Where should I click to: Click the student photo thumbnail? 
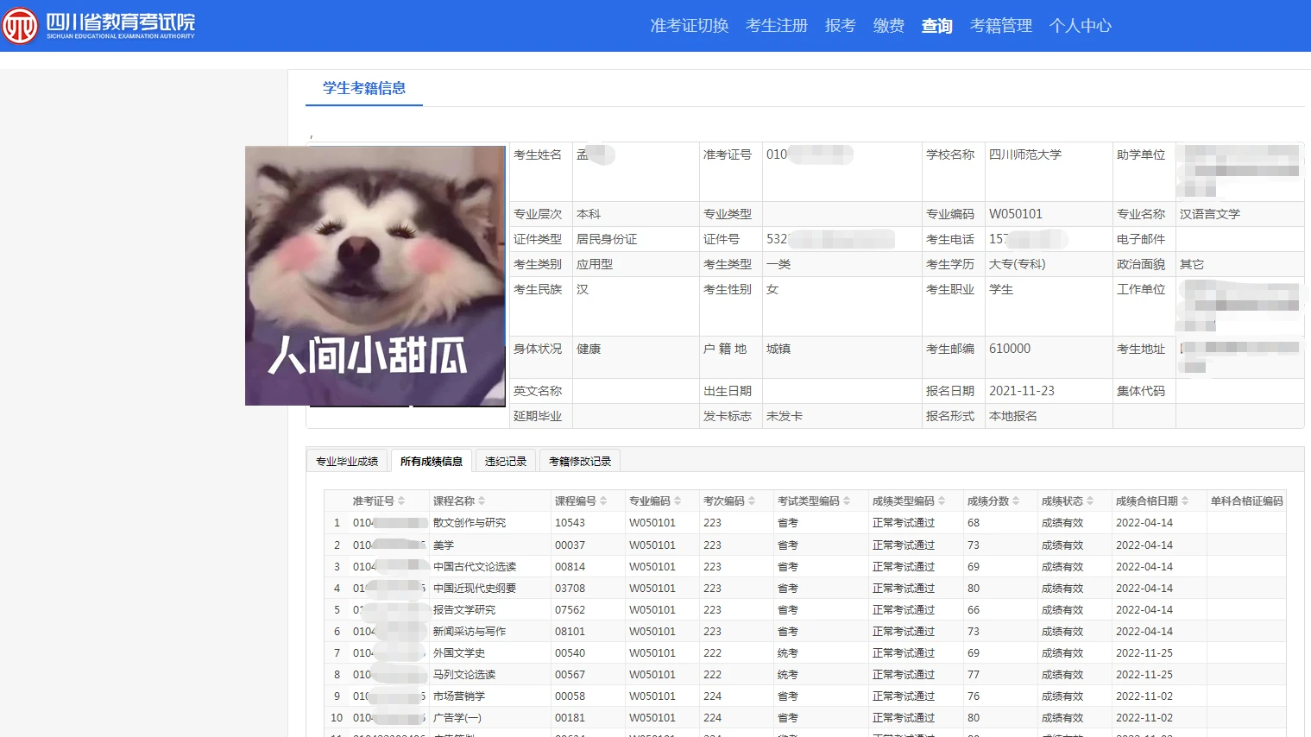375,275
